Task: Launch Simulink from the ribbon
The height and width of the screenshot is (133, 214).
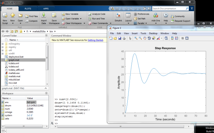Action: [x=118, y=17]
